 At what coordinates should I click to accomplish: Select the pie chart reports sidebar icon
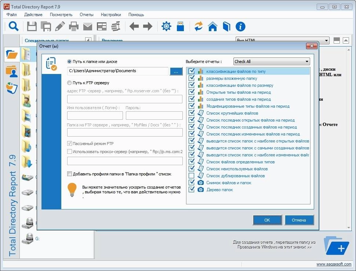point(12,88)
